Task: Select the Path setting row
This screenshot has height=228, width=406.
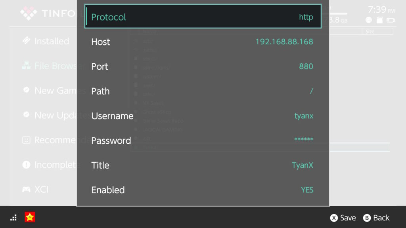Action: coord(203,91)
